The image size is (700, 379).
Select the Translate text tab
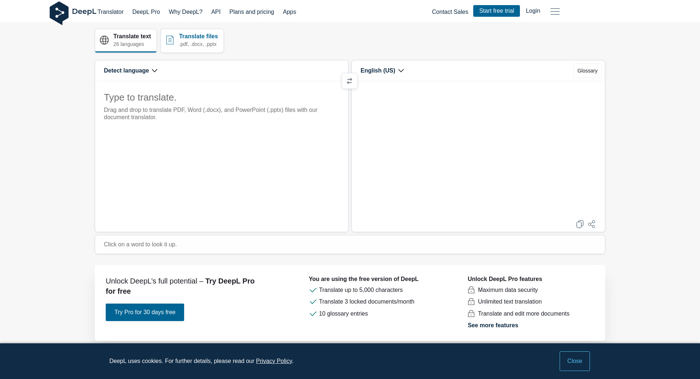click(126, 40)
